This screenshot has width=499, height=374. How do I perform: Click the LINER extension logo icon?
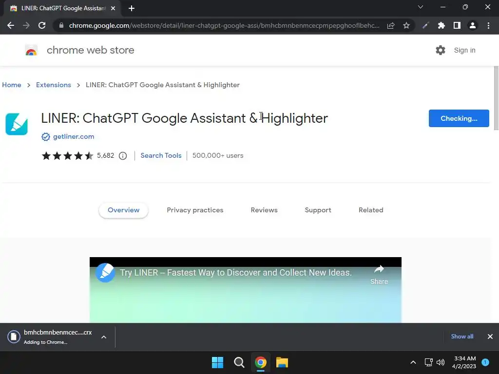coord(17,124)
